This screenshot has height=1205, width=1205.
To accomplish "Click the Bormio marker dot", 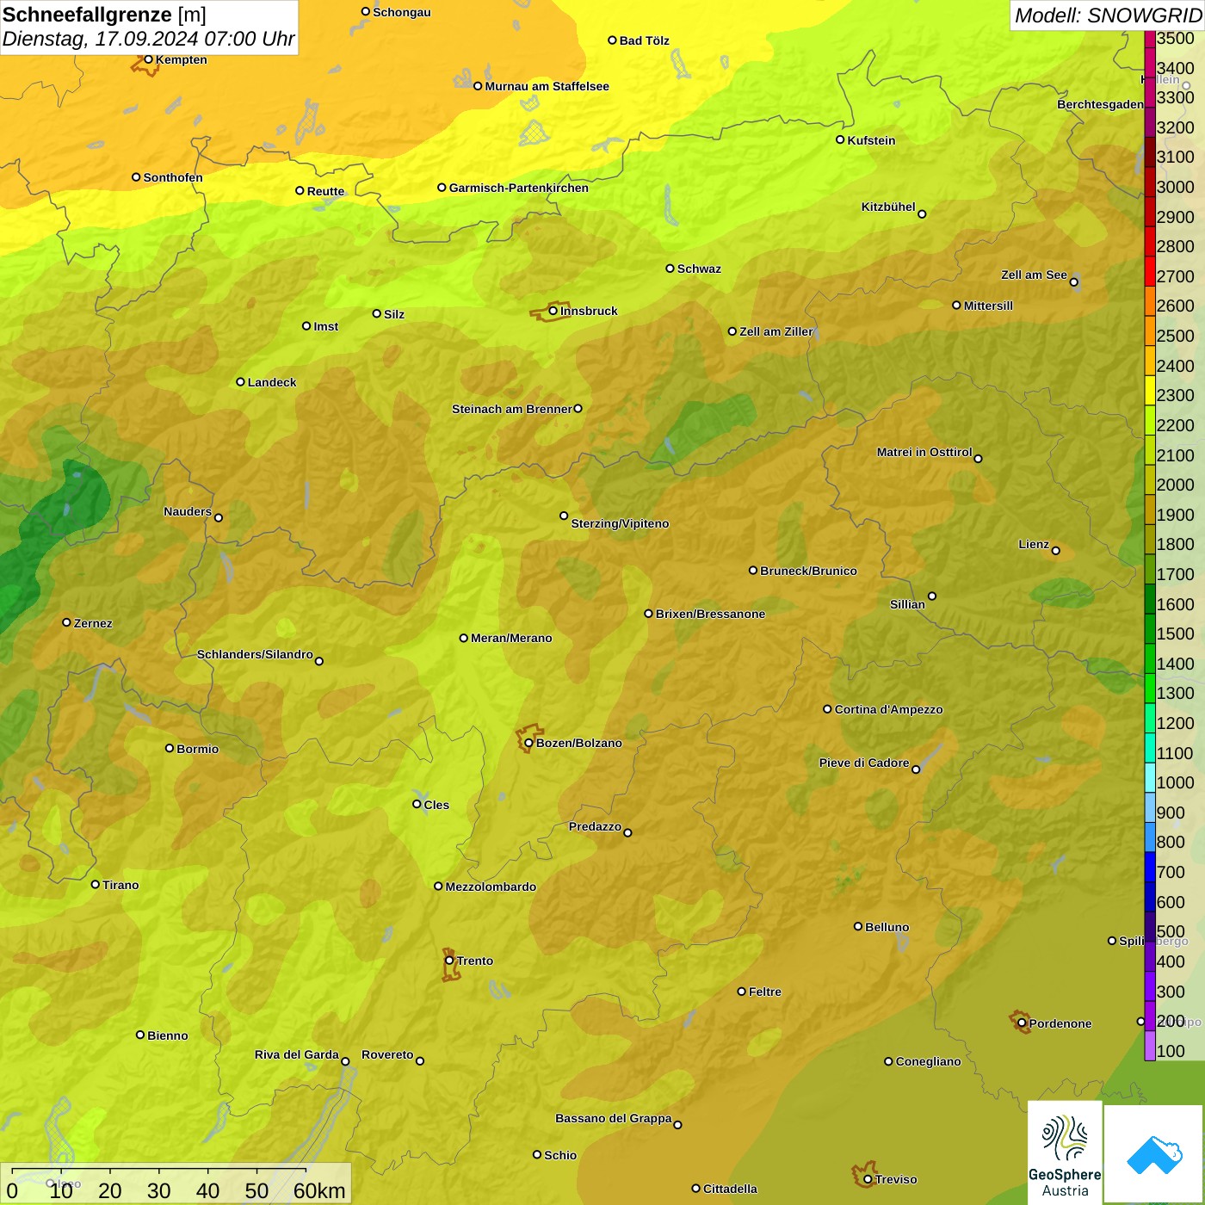I will coord(170,748).
